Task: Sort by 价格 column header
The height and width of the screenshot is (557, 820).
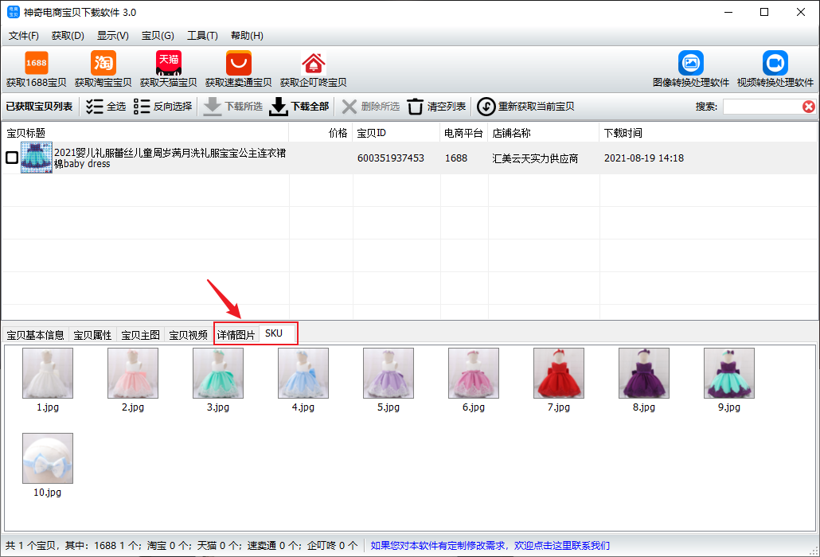Action: click(x=321, y=133)
